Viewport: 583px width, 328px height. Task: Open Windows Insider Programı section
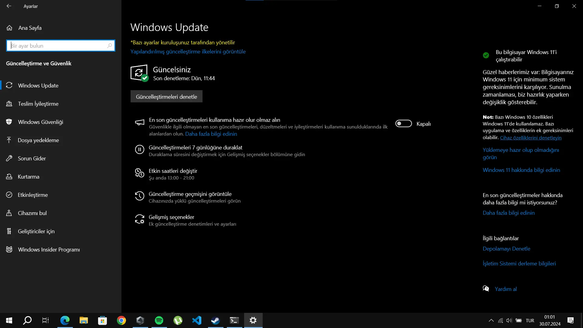tap(61, 249)
